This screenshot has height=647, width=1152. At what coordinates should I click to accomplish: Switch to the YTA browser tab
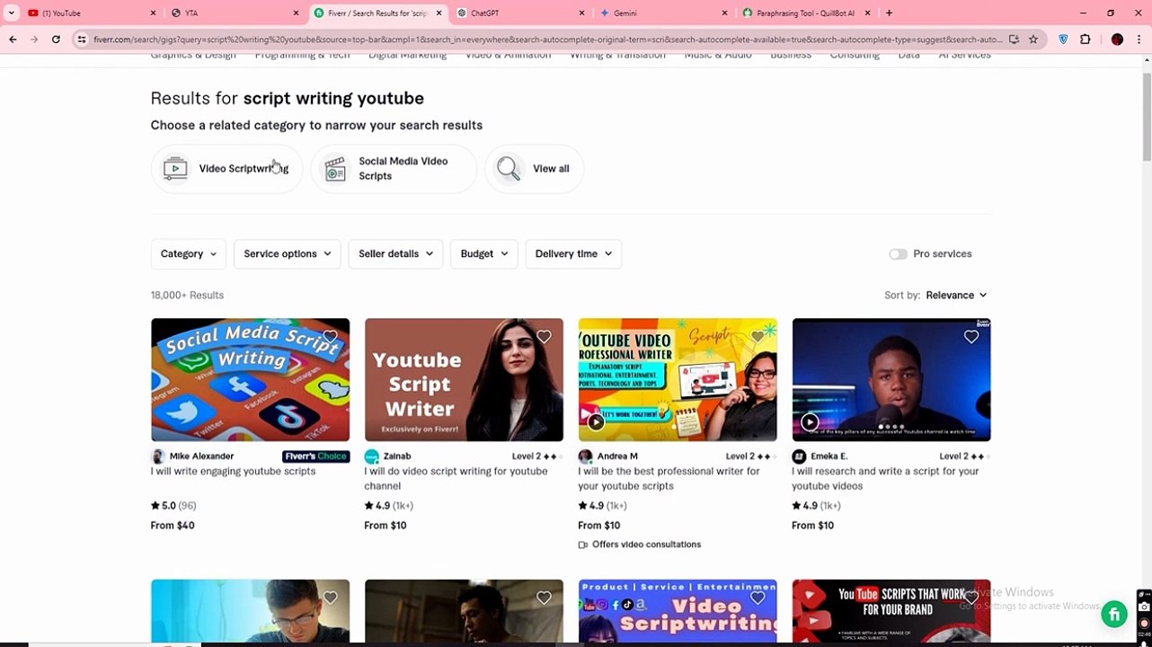[234, 13]
